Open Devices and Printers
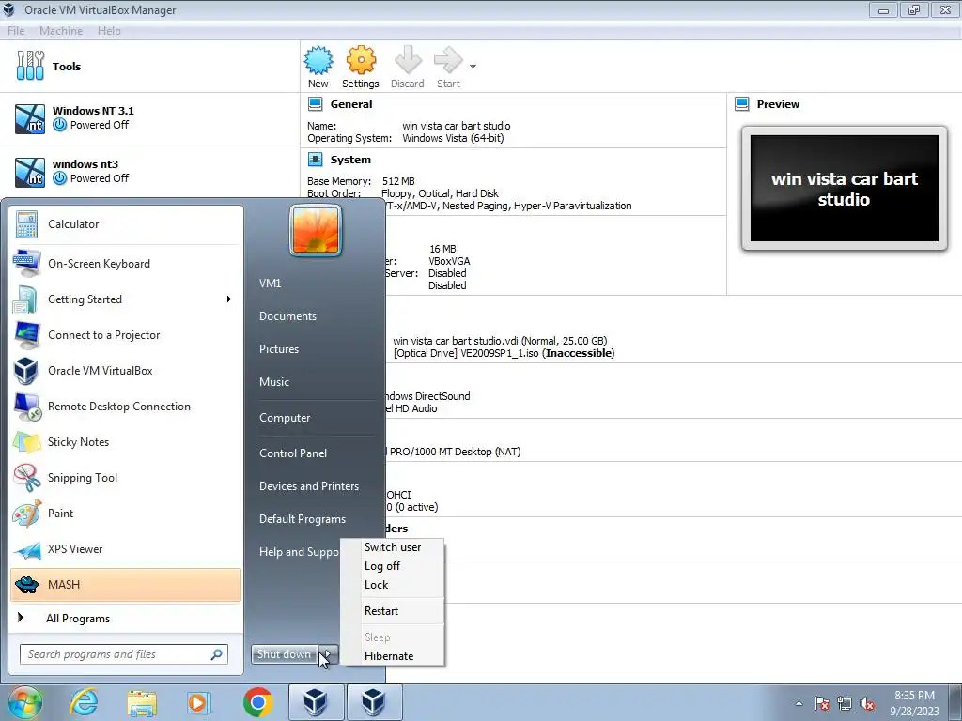The height and width of the screenshot is (721, 962). [x=309, y=486]
